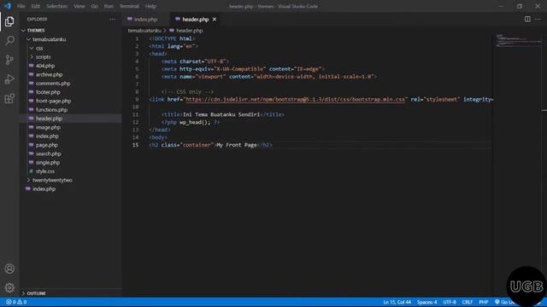
Task: Place cursor in the title line text
Action: pos(221,114)
